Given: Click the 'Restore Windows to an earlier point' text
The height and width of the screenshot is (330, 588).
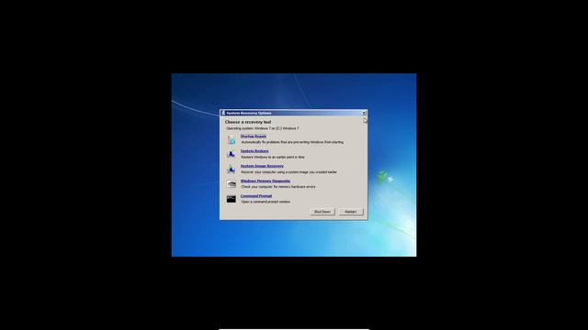Looking at the screenshot, I should [x=273, y=157].
